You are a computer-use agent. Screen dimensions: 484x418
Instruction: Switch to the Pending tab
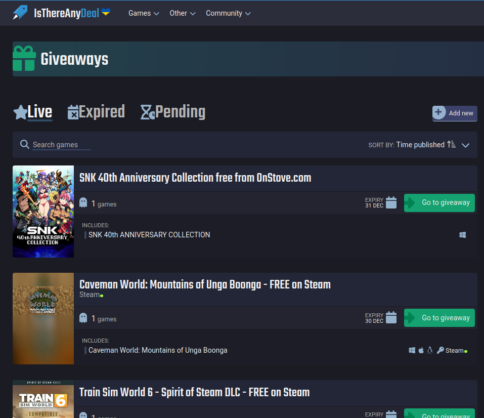(x=180, y=112)
